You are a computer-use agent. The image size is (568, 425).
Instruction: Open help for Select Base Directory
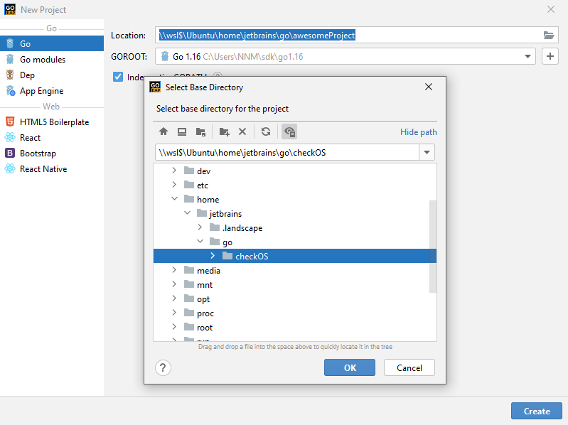click(163, 368)
